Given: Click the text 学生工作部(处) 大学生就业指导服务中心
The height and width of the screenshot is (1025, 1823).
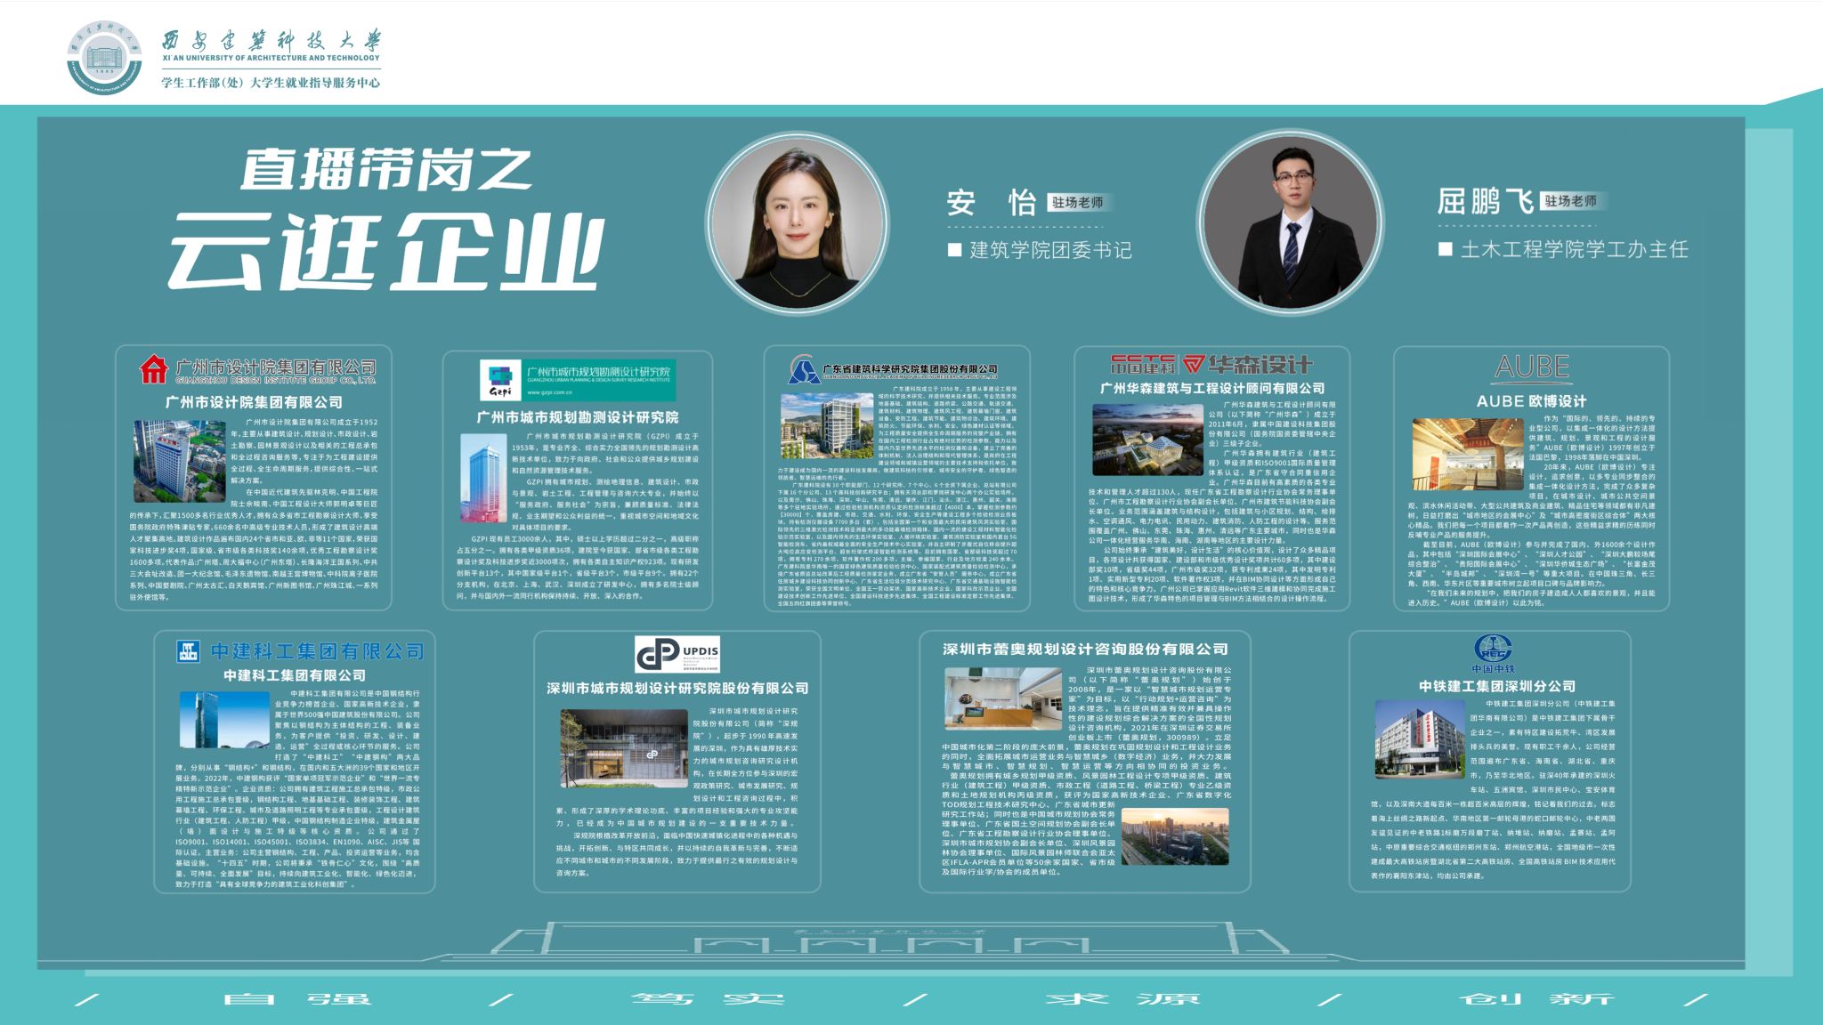Looking at the screenshot, I should point(271,83).
